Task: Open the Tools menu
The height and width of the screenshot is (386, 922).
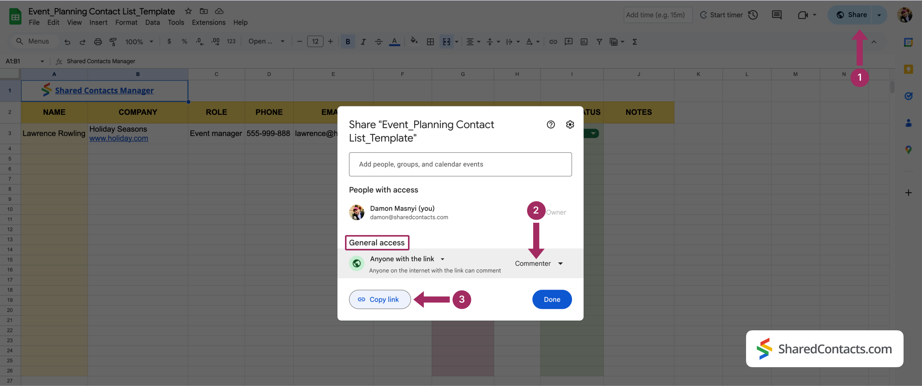Action: 176,22
